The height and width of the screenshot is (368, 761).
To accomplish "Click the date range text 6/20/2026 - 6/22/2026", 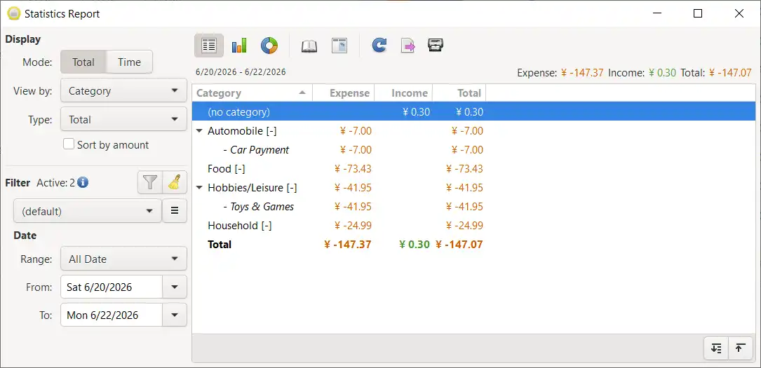I will click(x=241, y=72).
